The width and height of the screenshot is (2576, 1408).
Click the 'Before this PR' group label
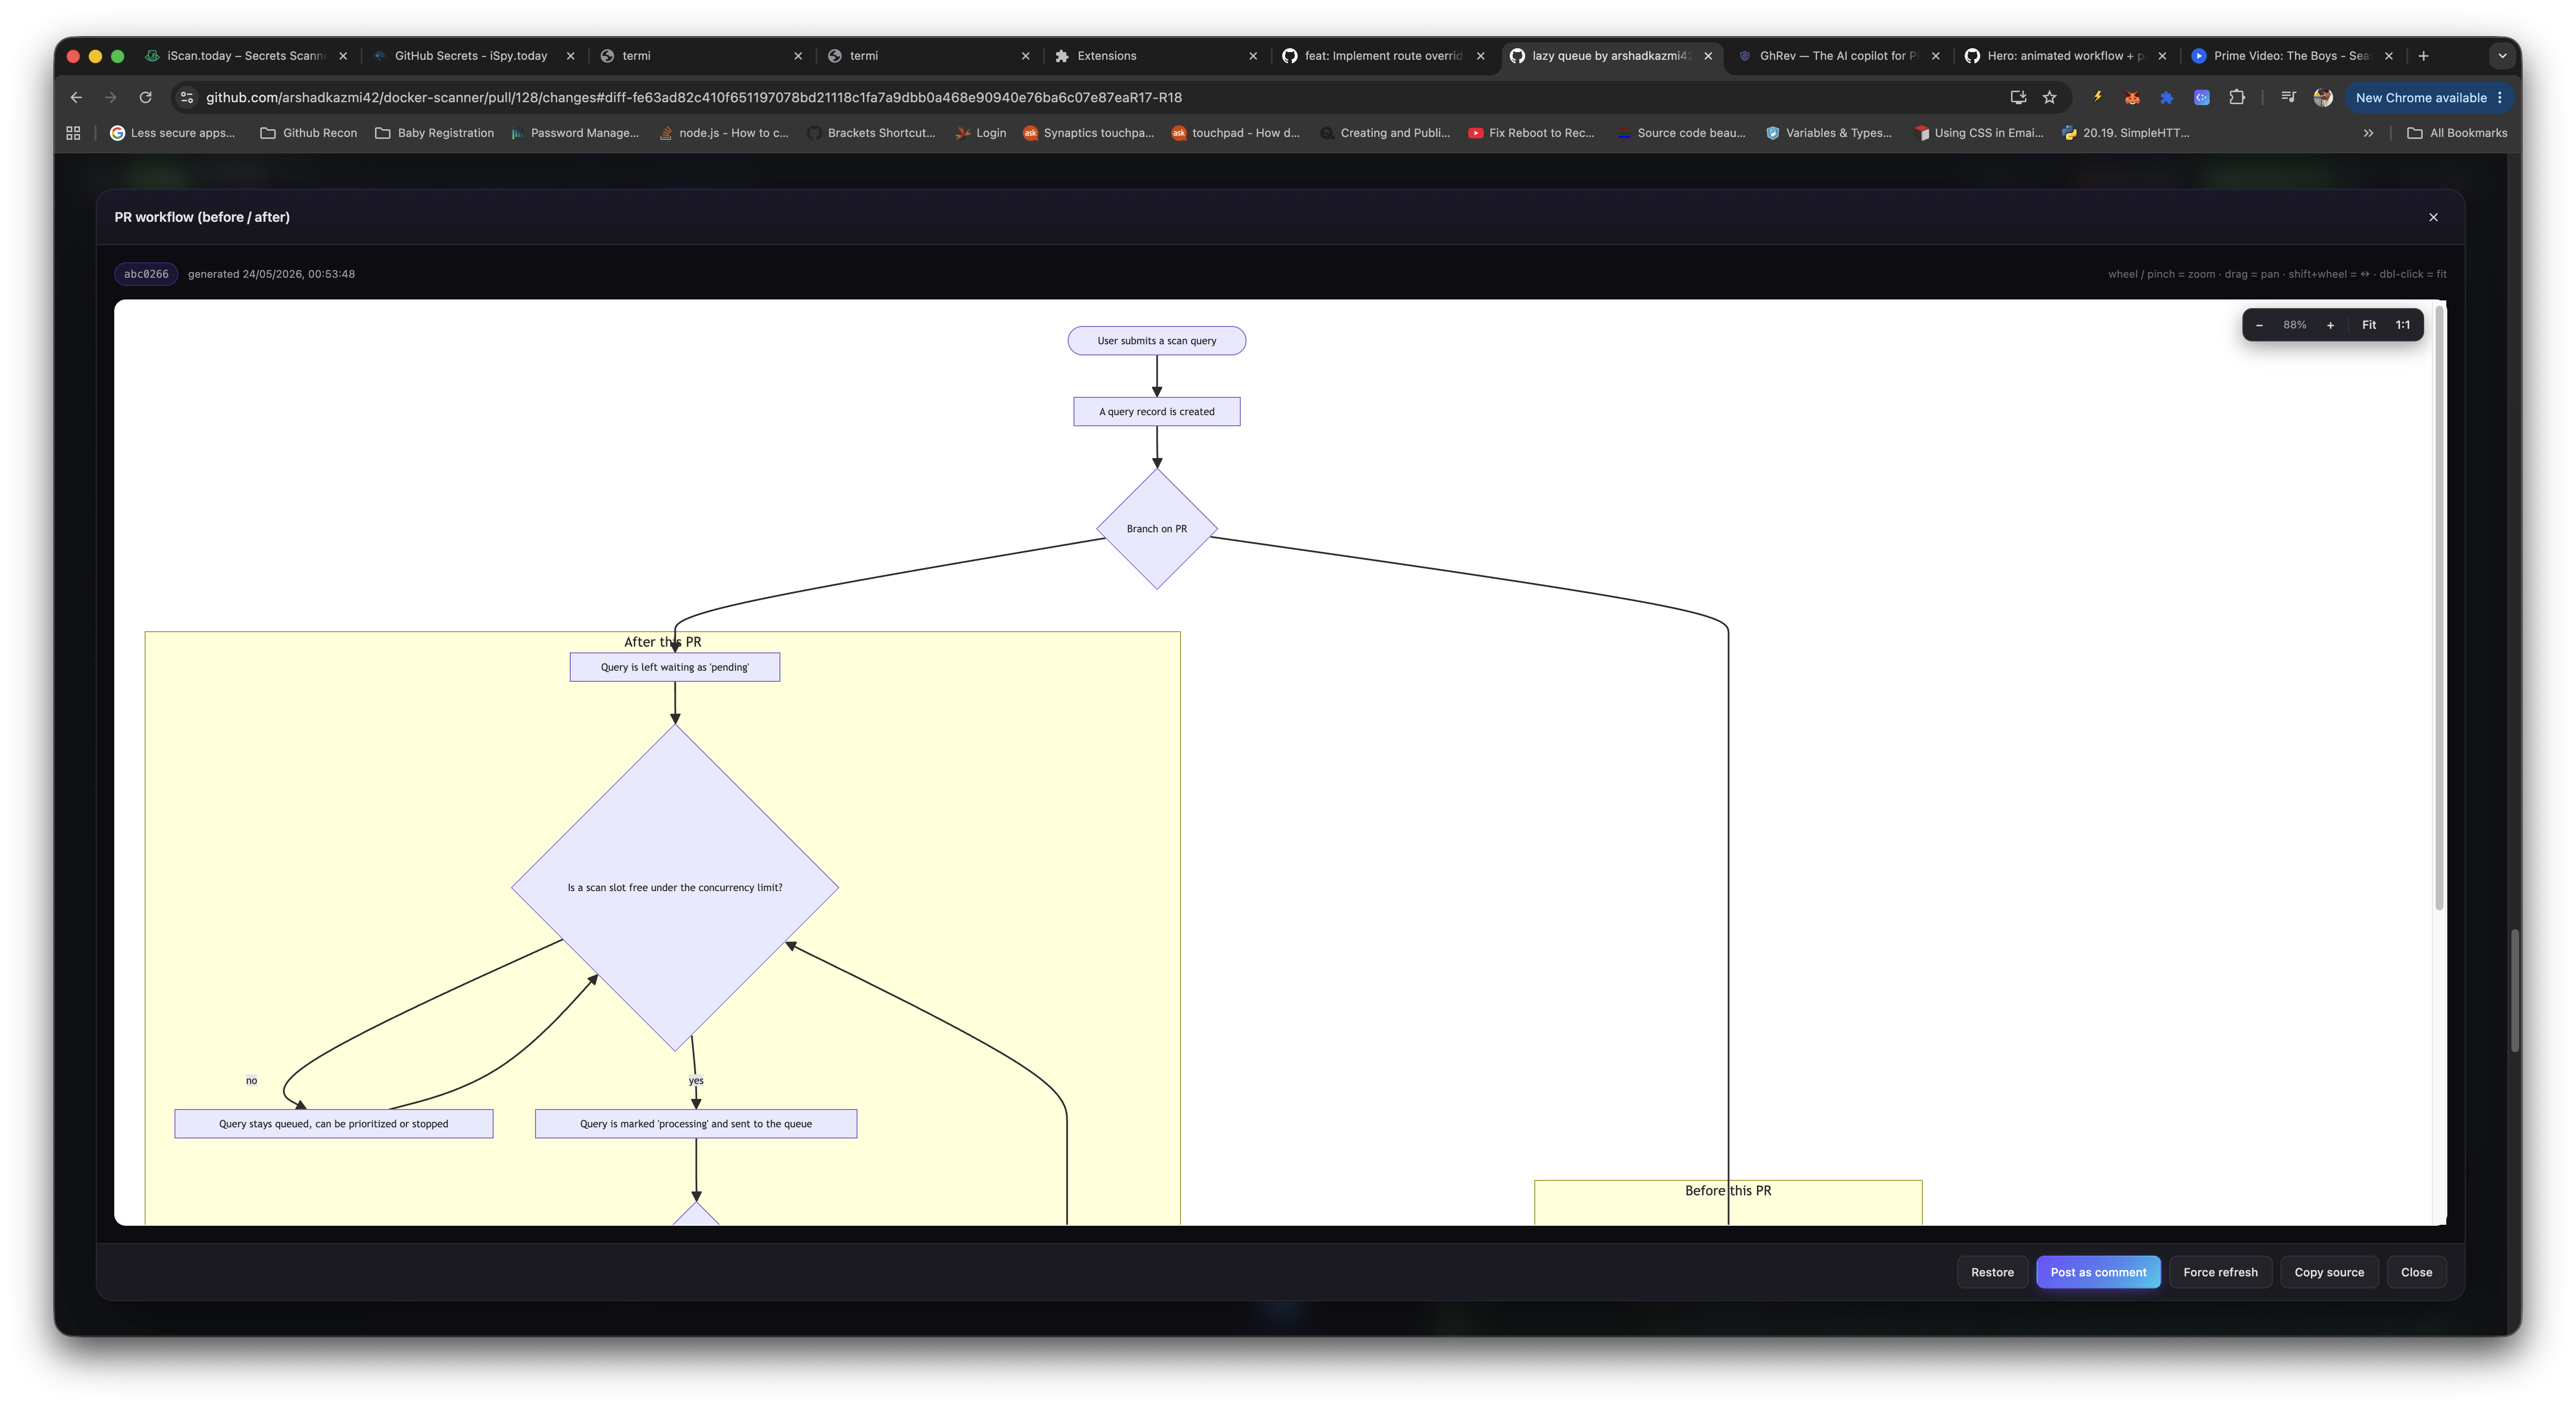click(x=1727, y=1191)
